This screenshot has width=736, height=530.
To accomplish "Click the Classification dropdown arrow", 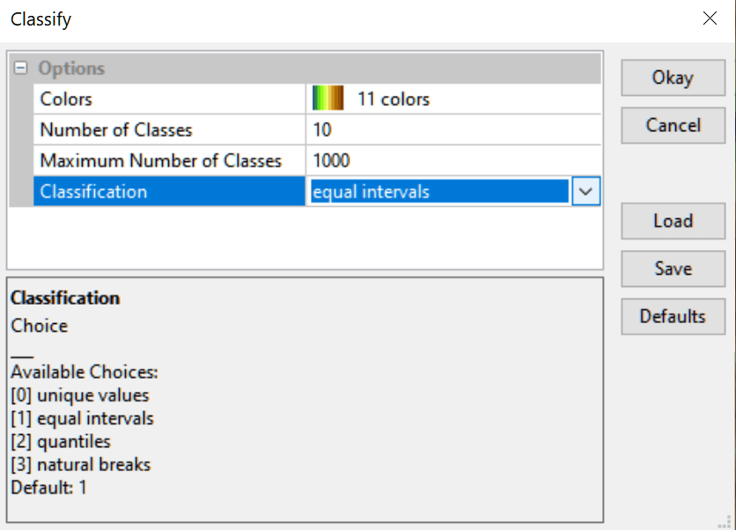I will (x=586, y=192).
